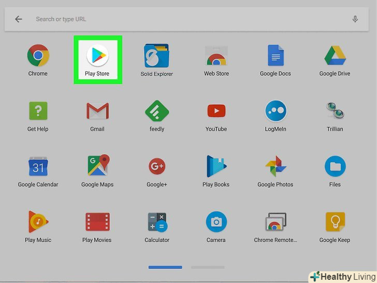Select first launcher page indicator

165,267
